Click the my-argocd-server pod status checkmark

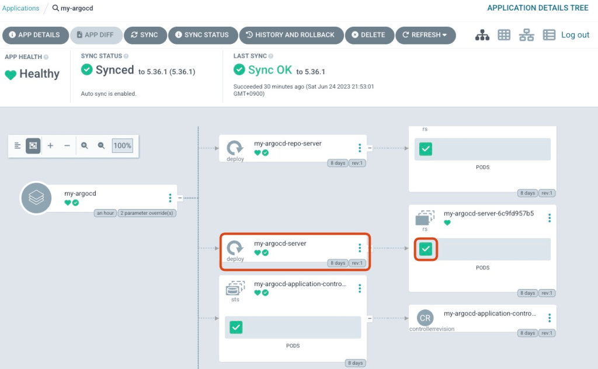pyautogui.click(x=426, y=249)
